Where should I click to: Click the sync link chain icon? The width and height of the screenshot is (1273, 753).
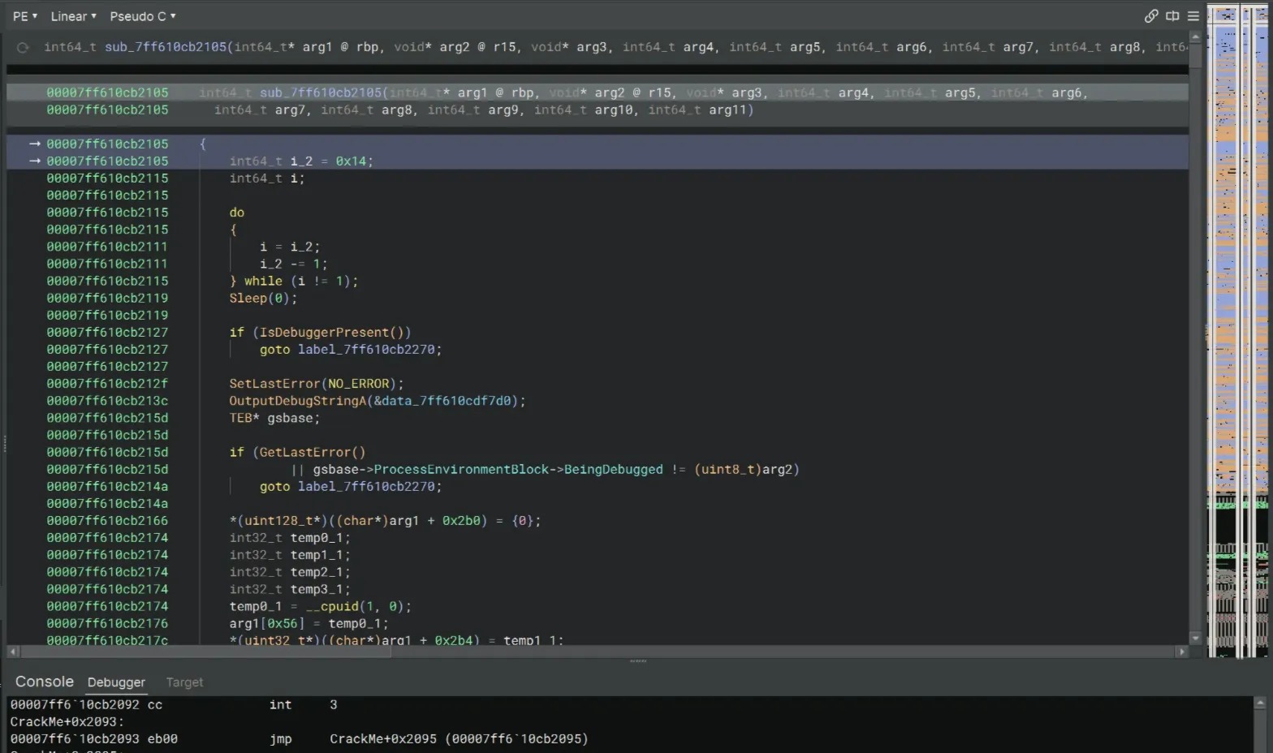coord(1150,16)
